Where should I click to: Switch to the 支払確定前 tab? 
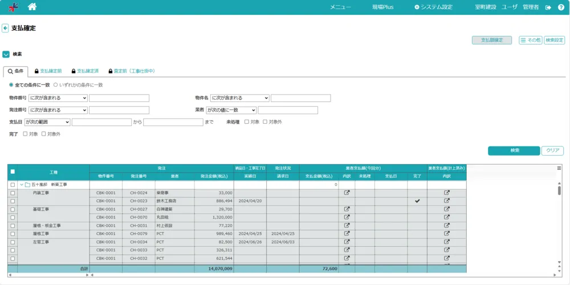[x=47, y=71]
